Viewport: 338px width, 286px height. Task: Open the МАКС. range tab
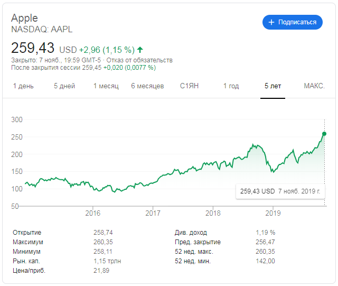pos(314,86)
